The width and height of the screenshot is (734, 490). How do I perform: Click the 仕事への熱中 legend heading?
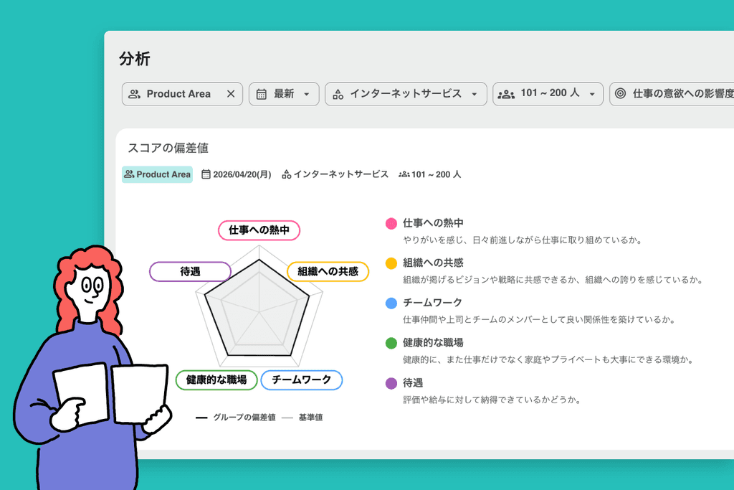tap(433, 223)
